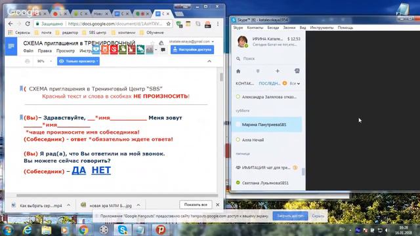The width and height of the screenshot is (420, 236).
Task: Open Правка menu in Google Docs
Action: [45, 51]
